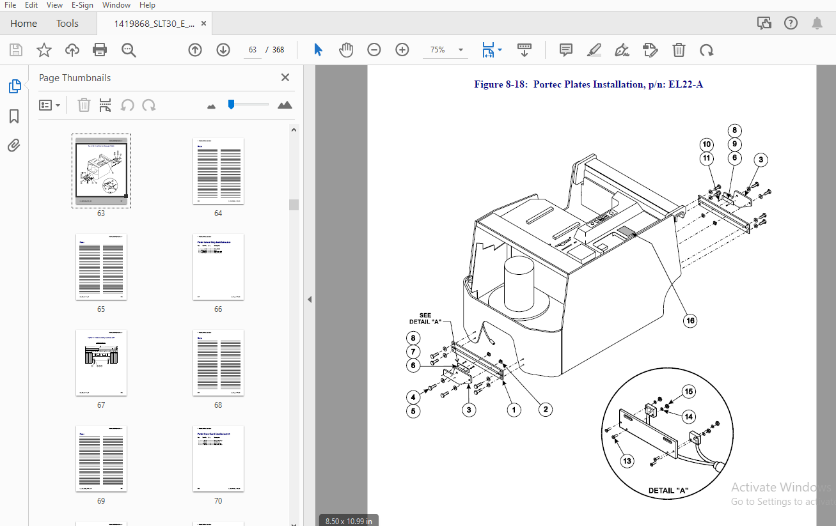Viewport: 836px width, 526px height.
Task: Click the thumbnails panel scrollbar thumb
Action: point(294,205)
